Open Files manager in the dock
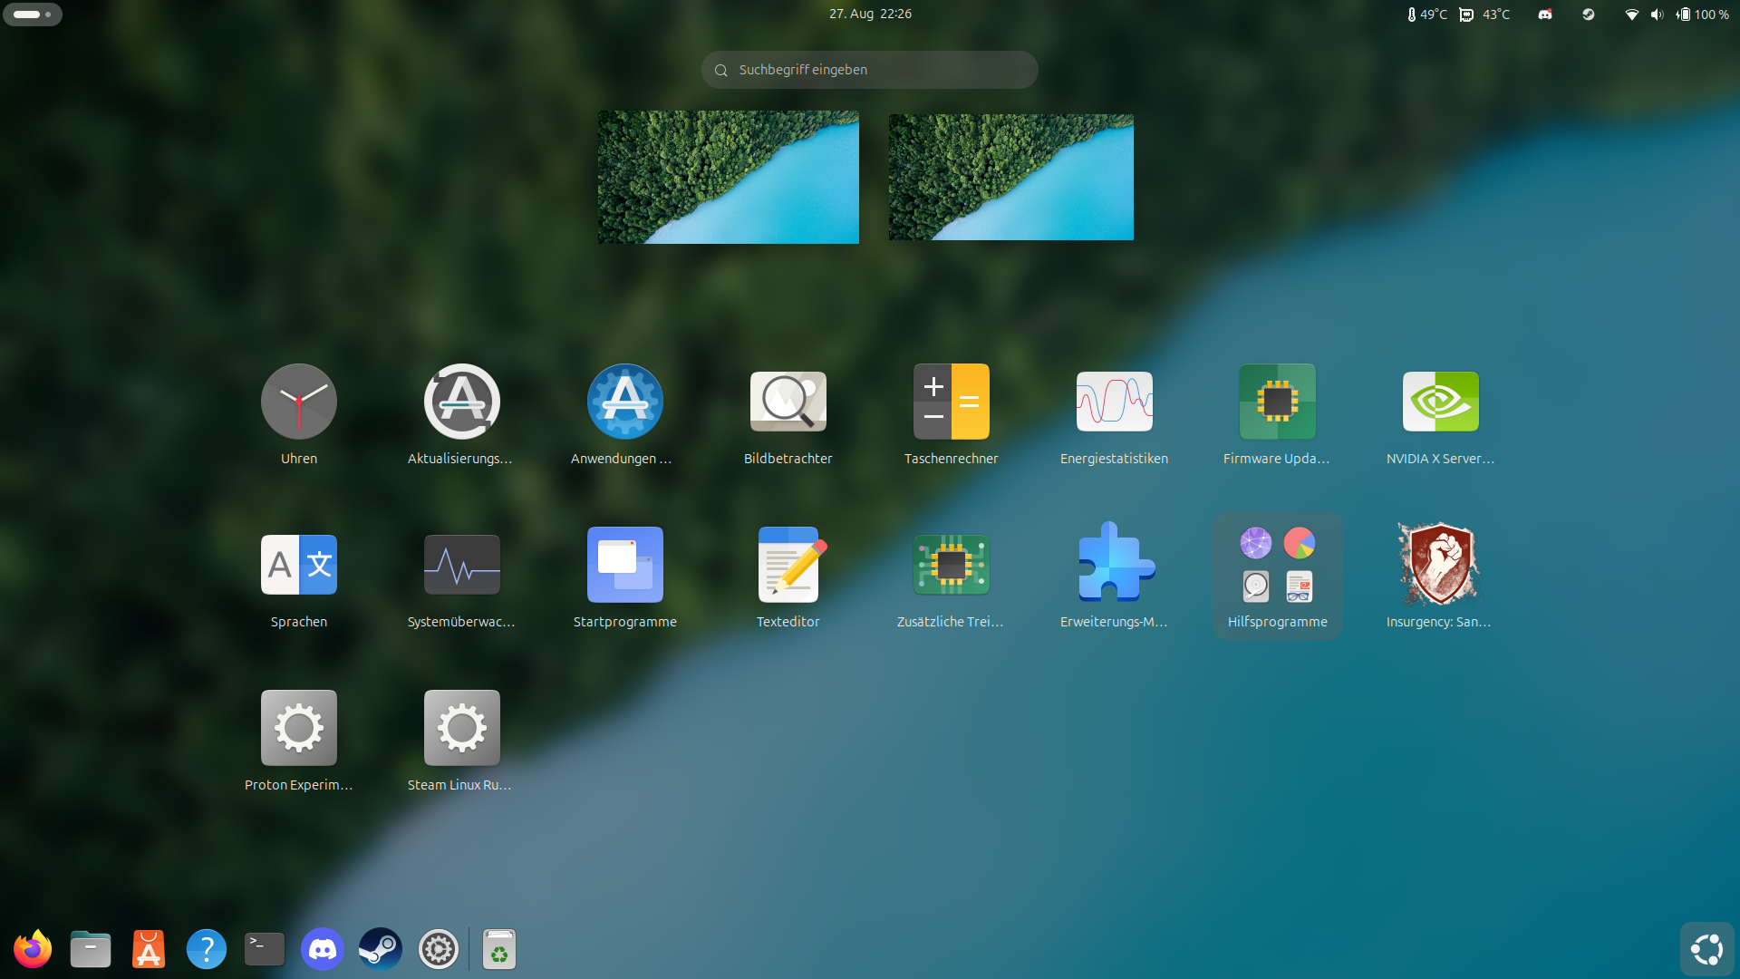1740x979 pixels. tap(91, 949)
